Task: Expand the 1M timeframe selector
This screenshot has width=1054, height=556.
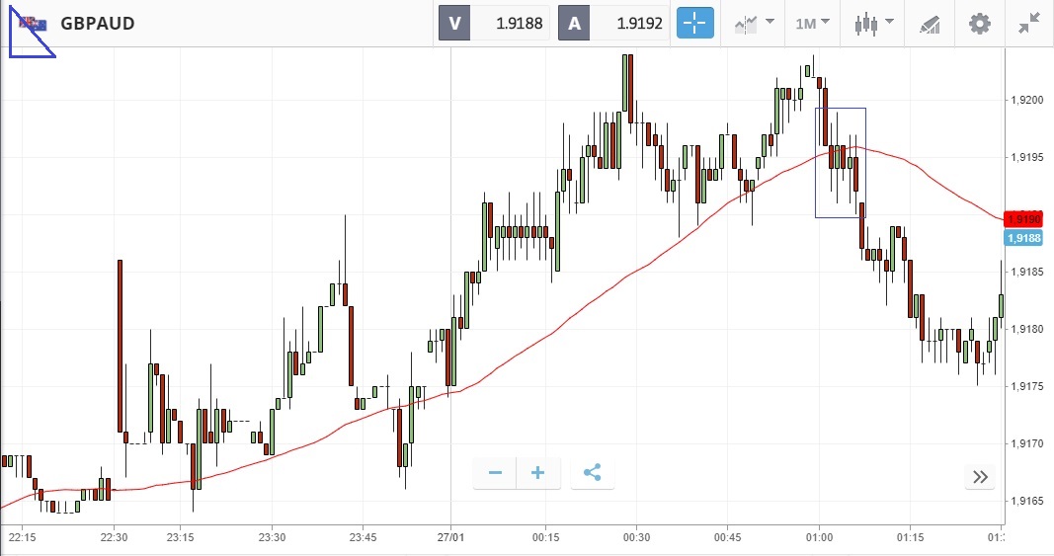Action: tap(812, 24)
